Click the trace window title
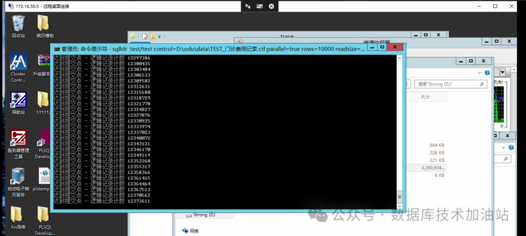Screen dimensions: 526x236 [287, 36]
